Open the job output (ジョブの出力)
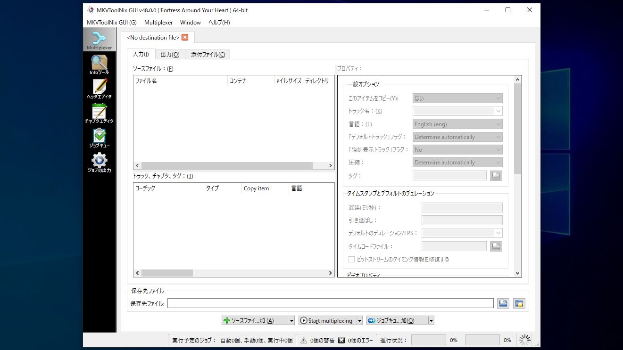The width and height of the screenshot is (623, 350). point(99,163)
